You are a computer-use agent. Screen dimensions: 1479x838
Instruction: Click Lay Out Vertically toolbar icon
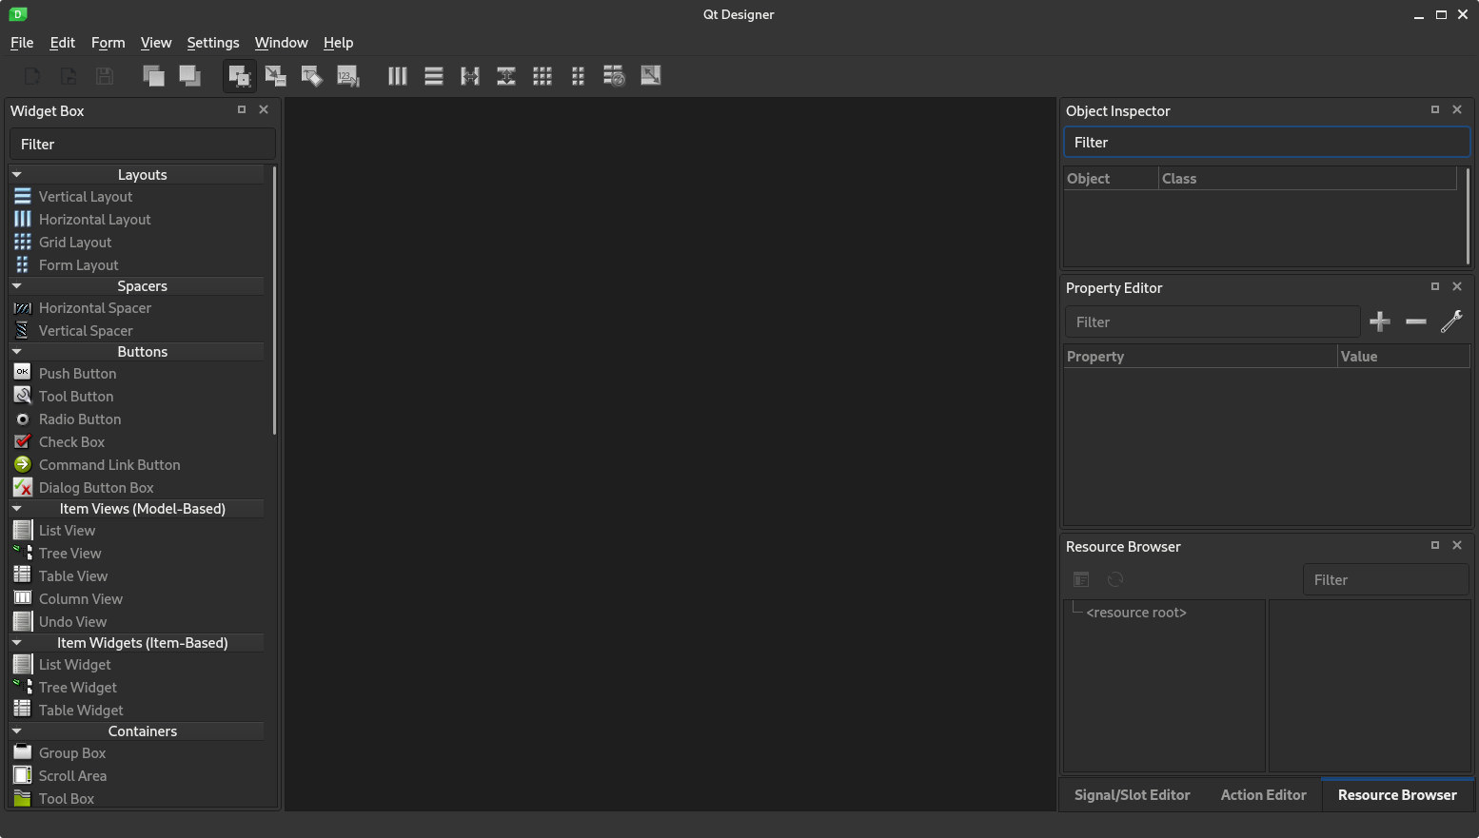(x=434, y=76)
